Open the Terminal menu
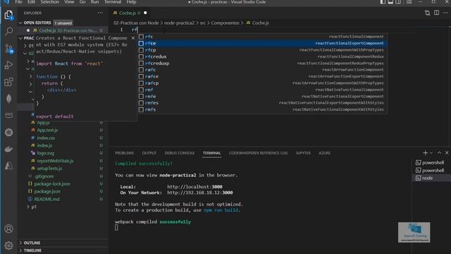The image size is (451, 254). 113,2
